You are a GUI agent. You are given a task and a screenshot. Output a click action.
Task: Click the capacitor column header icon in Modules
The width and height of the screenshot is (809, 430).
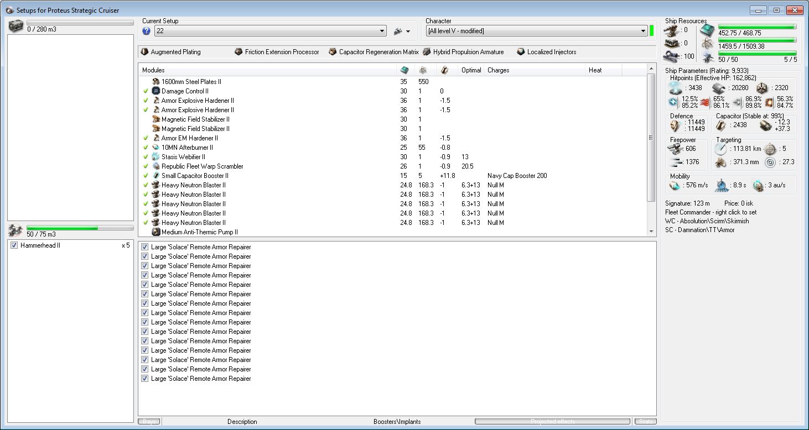tap(444, 70)
